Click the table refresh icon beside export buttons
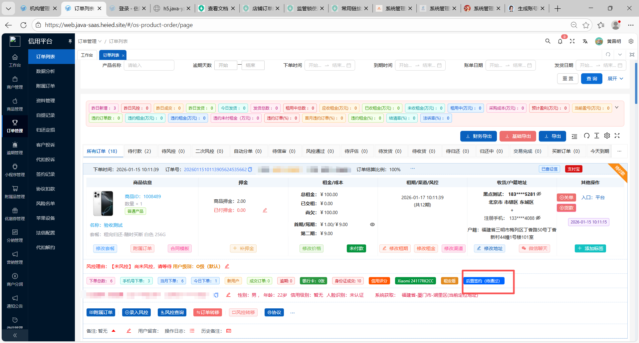 click(586, 136)
